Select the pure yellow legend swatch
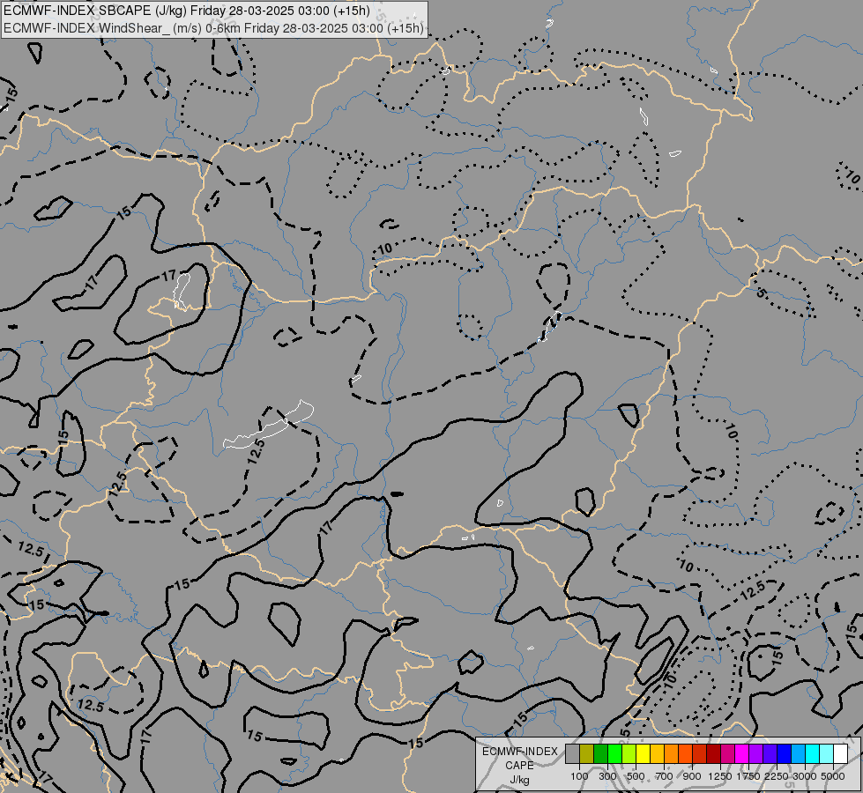Screen dimensions: 863x793 (x=643, y=753)
